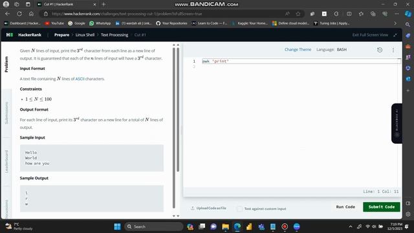Go to browser home page
Image resolution: width=414 pixels, height=233 pixels.
(x=31, y=14)
